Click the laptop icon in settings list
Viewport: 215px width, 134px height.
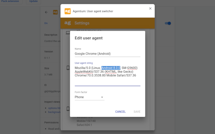click(68, 33)
